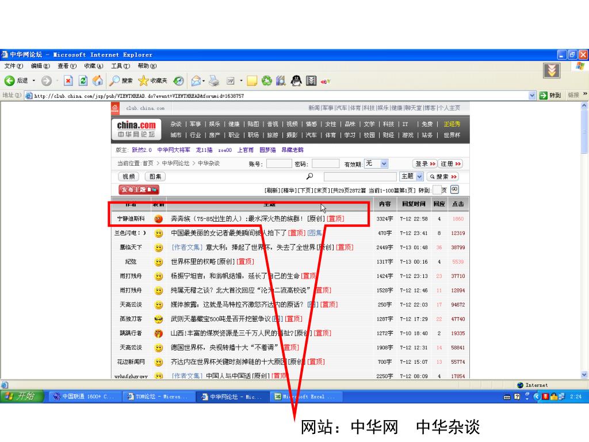This screenshot has width=589, height=442.
Task: Click in the 密码 input field
Action: coord(326,164)
